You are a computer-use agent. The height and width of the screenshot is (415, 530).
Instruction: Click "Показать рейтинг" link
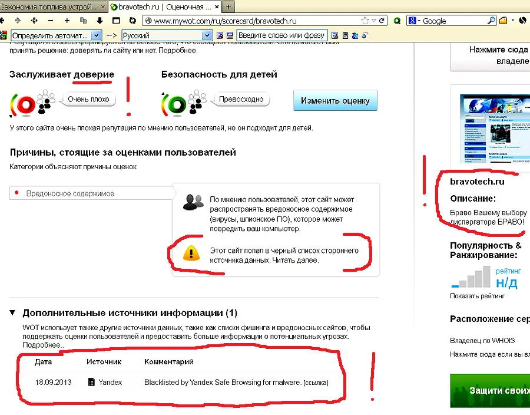click(x=477, y=295)
